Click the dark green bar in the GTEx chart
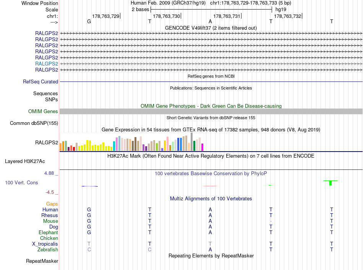The width and height of the screenshot is (363, 270). coord(194,146)
